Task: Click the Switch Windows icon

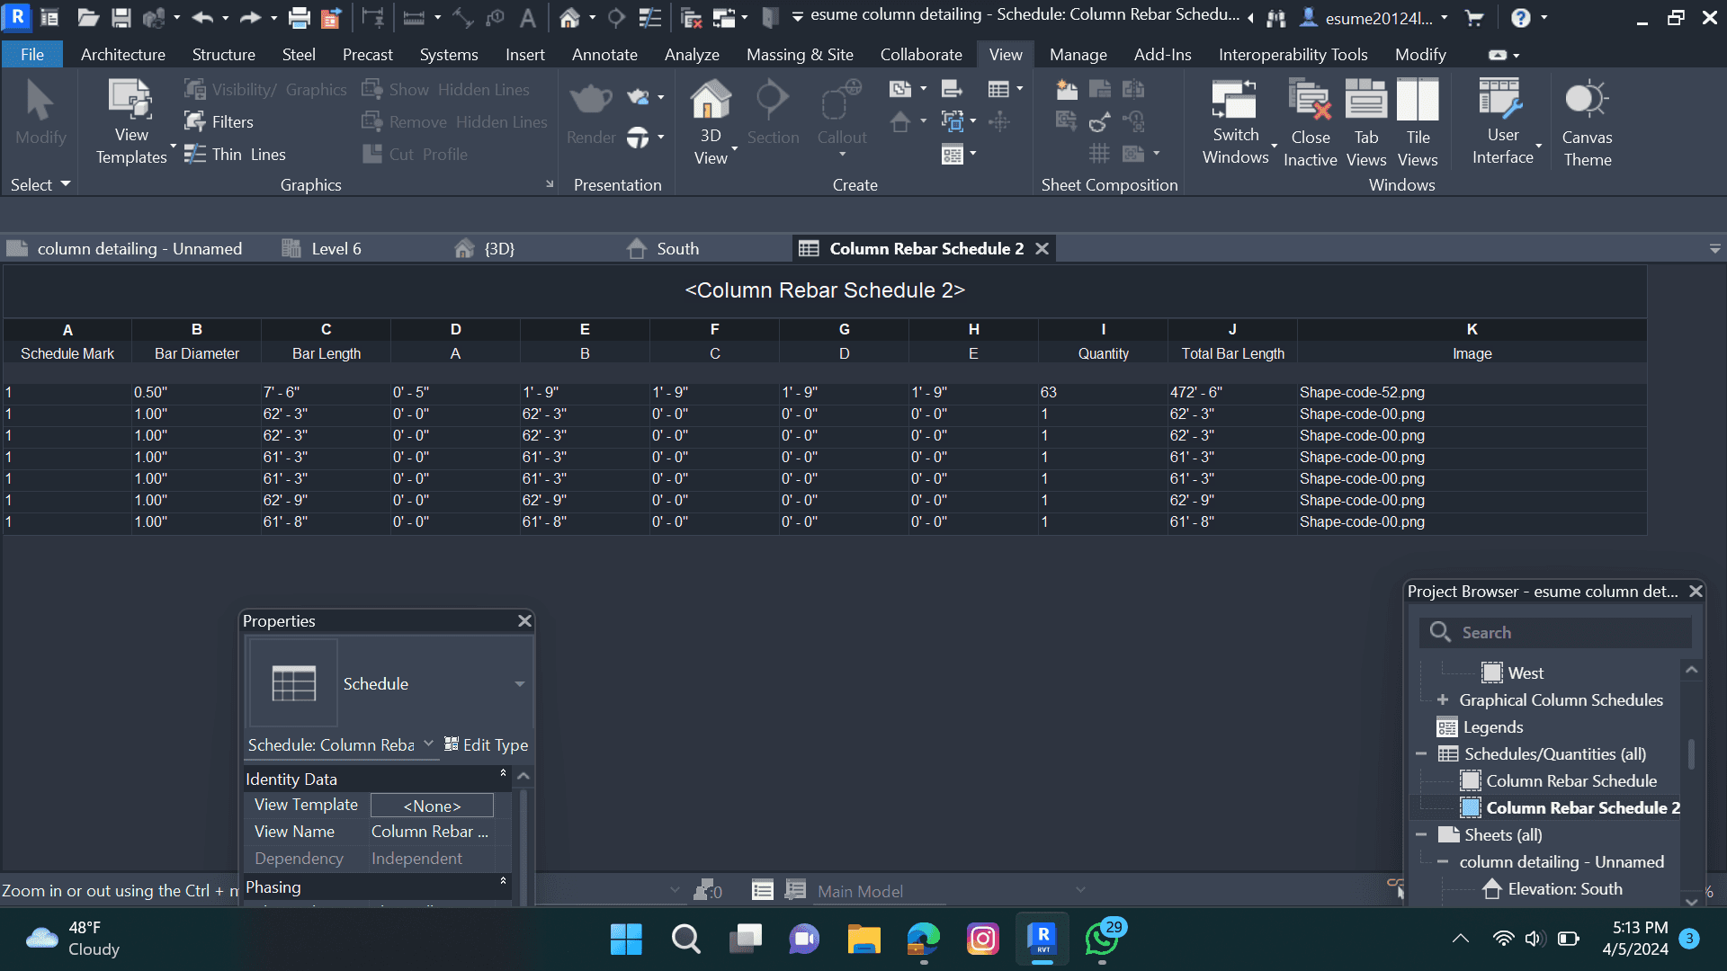Action: pyautogui.click(x=1234, y=100)
